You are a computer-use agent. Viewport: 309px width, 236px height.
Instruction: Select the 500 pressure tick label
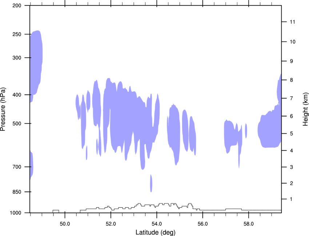[17, 123]
